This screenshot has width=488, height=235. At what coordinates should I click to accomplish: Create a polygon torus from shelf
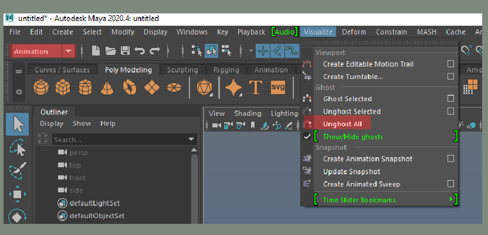coord(130,88)
